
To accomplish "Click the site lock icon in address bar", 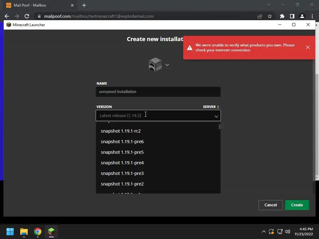I will pyautogui.click(x=39, y=16).
